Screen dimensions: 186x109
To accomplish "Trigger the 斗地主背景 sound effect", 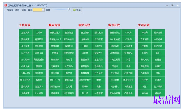I will coord(115,60).
